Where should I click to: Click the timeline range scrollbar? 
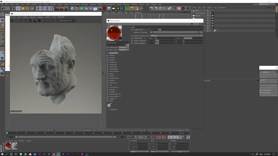(x=66, y=137)
